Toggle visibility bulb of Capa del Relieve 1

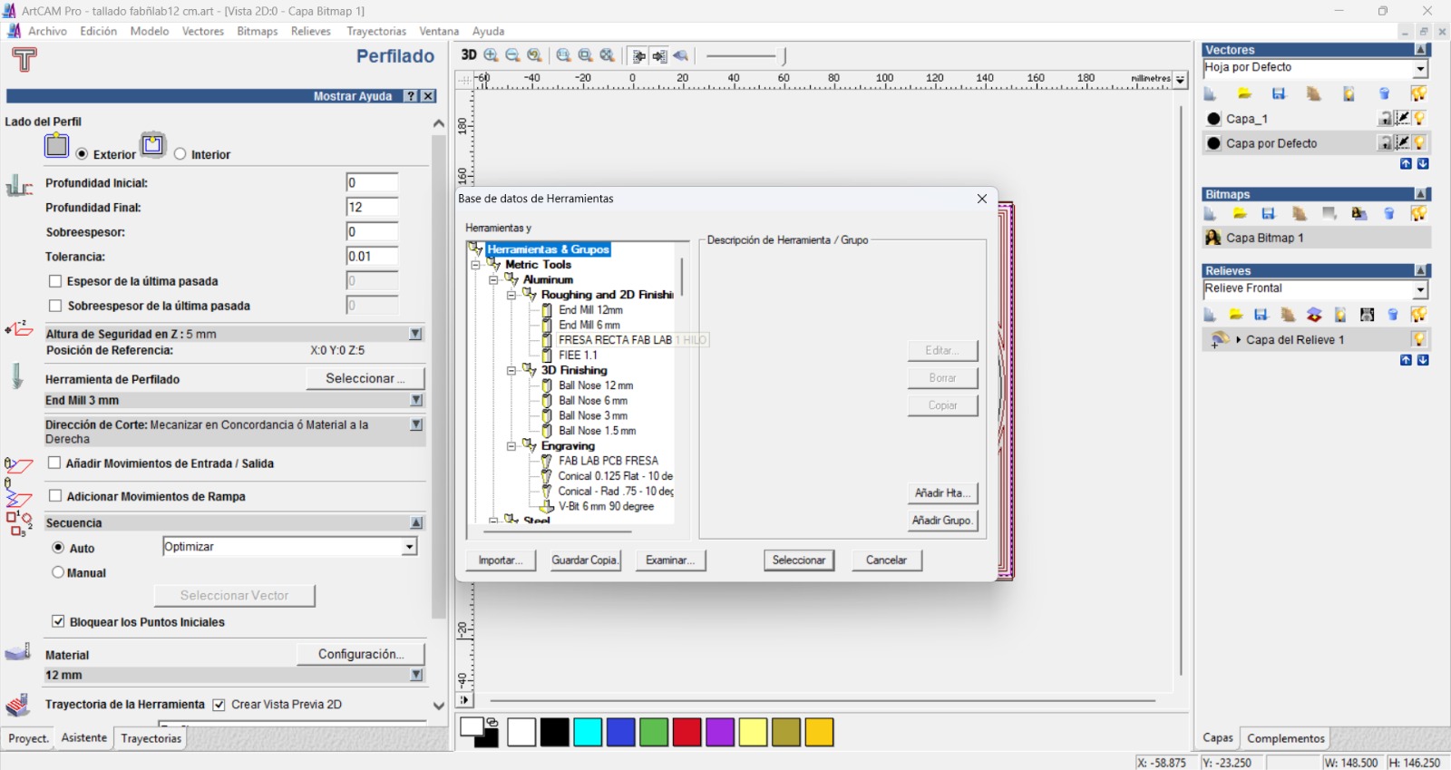[x=1419, y=339]
